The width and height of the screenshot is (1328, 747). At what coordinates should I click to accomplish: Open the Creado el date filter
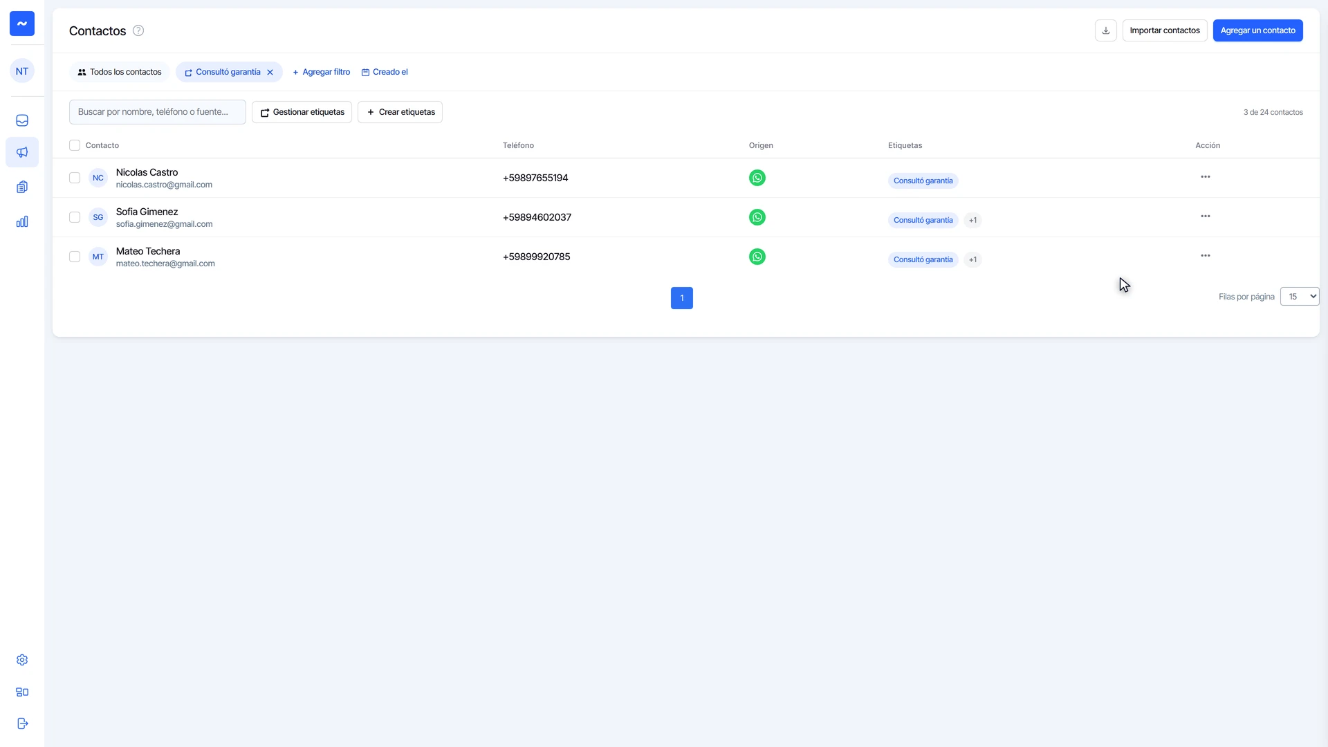pos(385,72)
